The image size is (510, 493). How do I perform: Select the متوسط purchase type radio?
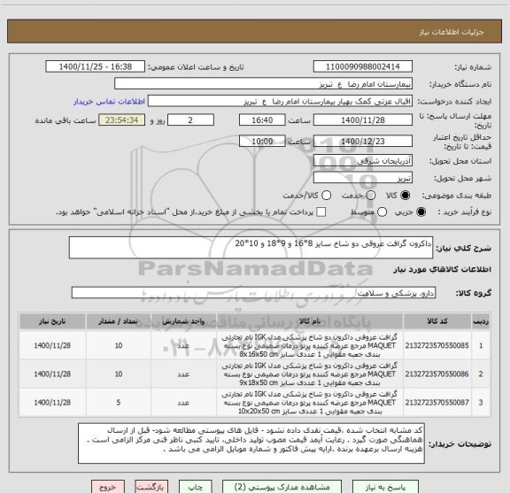[382, 212]
